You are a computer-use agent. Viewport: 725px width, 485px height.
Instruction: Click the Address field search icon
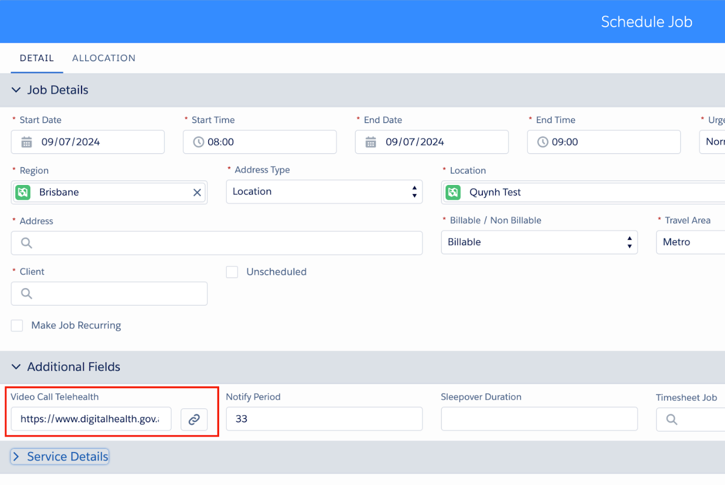click(x=27, y=243)
